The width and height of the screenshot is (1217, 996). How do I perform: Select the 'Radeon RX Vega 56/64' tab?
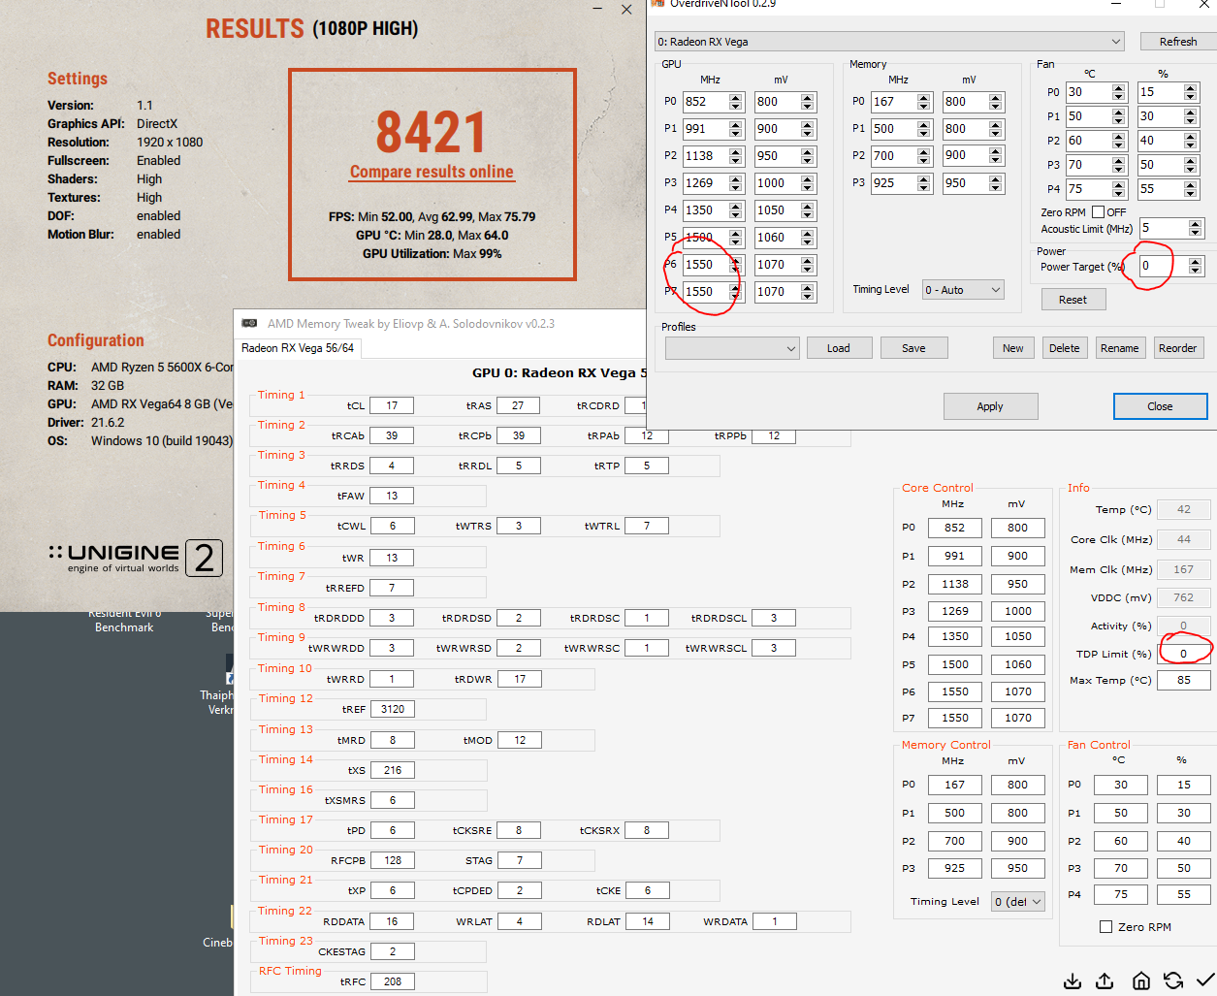click(298, 348)
